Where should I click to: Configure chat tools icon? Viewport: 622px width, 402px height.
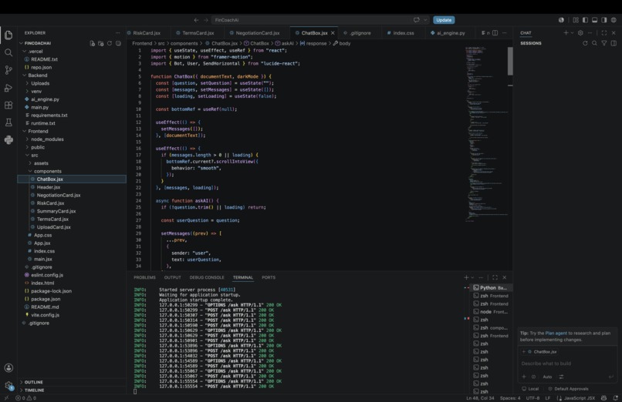pyautogui.click(x=561, y=377)
